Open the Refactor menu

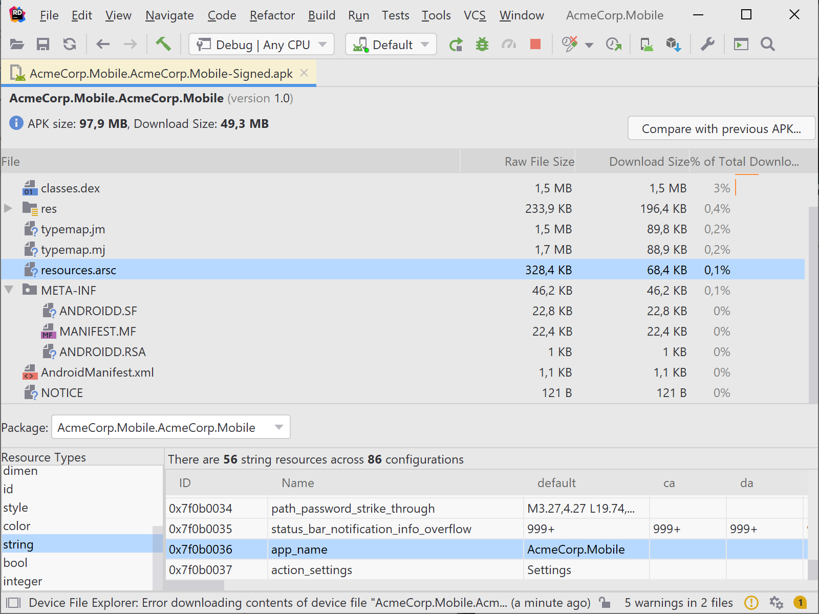pos(272,15)
